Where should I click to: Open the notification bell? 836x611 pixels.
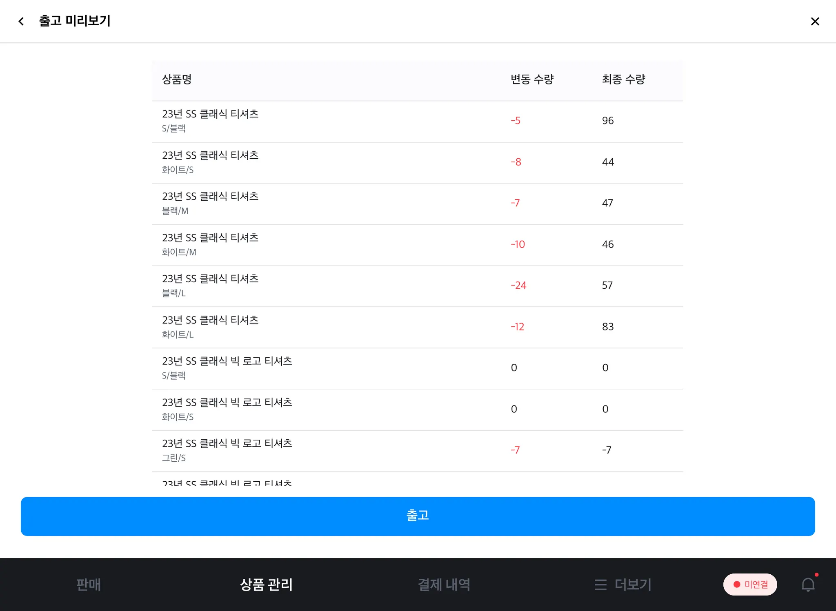pos(808,584)
